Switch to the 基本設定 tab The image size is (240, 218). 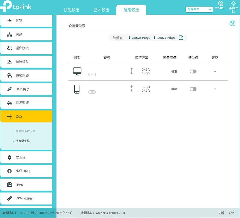(x=102, y=10)
